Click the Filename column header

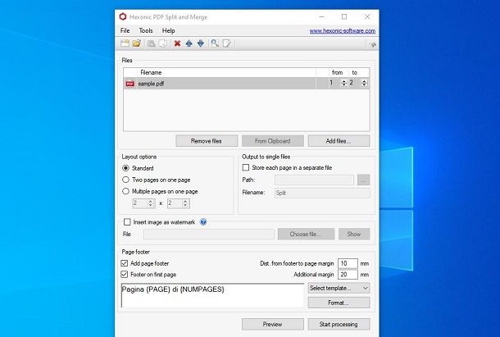pyautogui.click(x=226, y=72)
